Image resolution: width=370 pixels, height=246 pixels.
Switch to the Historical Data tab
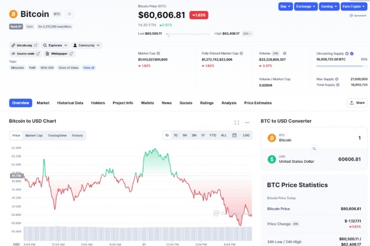tap(70, 103)
